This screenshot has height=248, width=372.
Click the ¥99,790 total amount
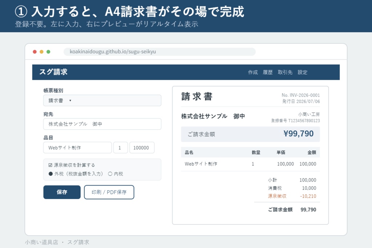(299, 134)
